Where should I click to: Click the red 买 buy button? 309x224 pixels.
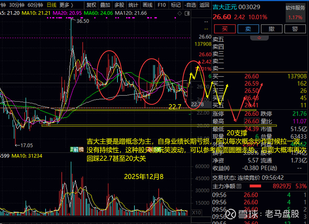click(225, 29)
